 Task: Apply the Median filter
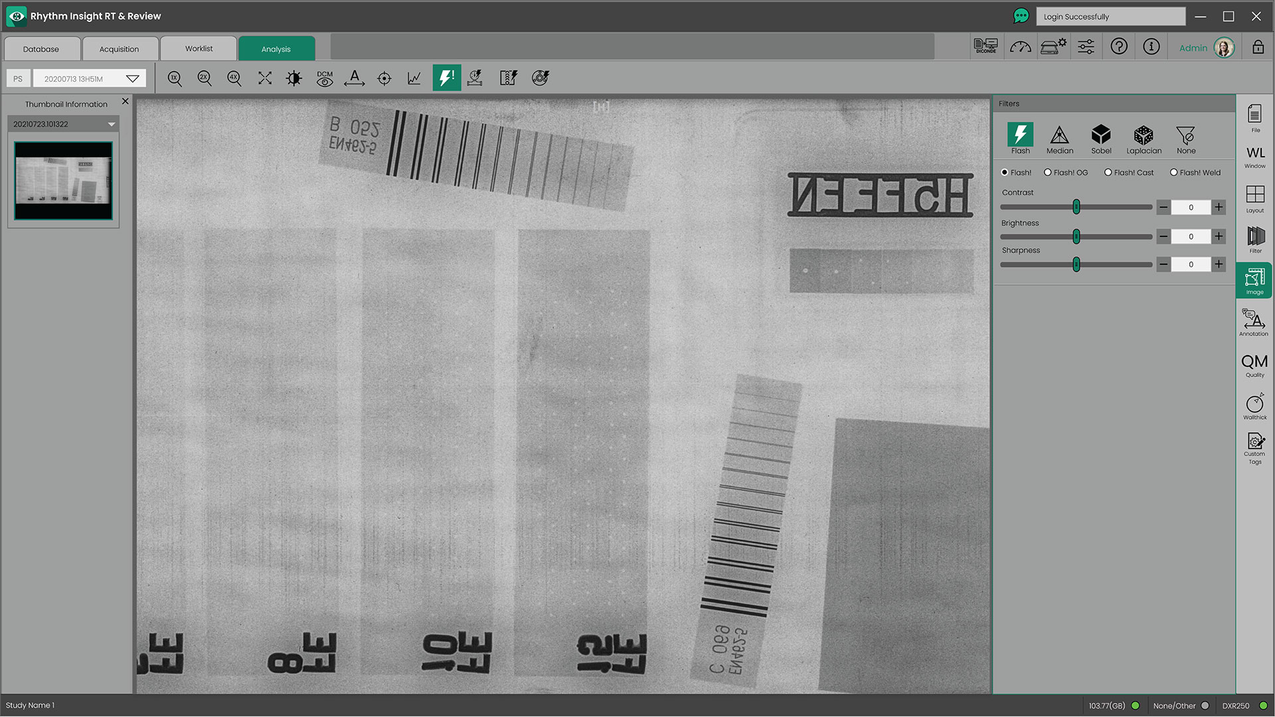[x=1060, y=139]
